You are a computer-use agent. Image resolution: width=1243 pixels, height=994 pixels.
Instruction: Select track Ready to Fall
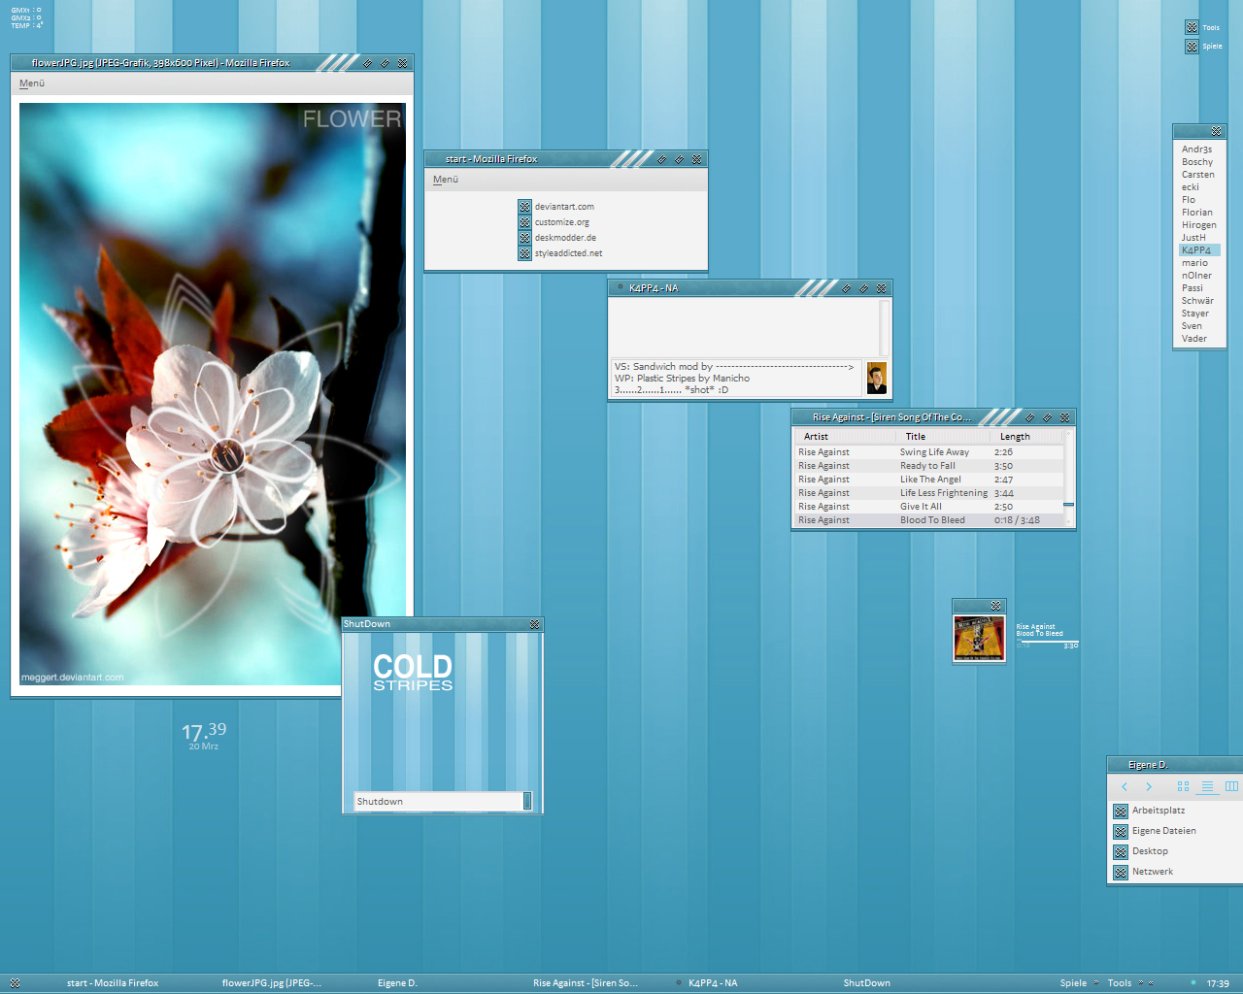point(929,466)
